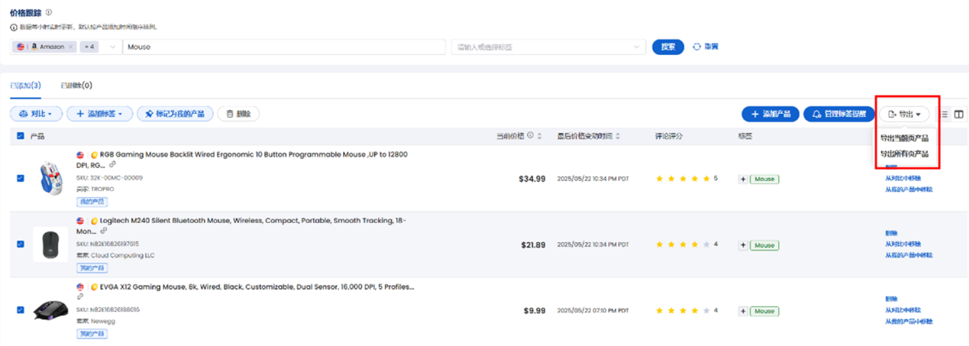Click the sort arrows on 当前价格 column
This screenshot has width=969, height=346.
[x=539, y=137]
